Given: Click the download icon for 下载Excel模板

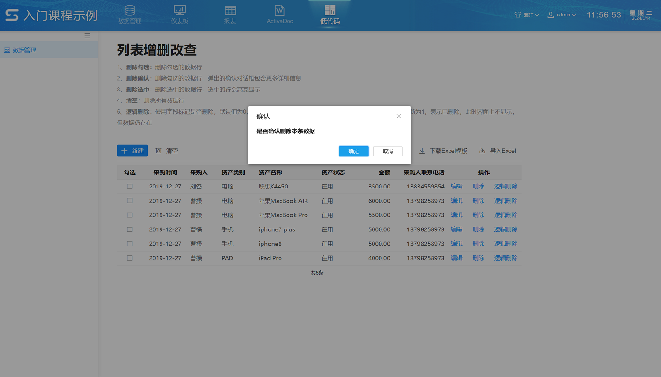Looking at the screenshot, I should click(422, 151).
